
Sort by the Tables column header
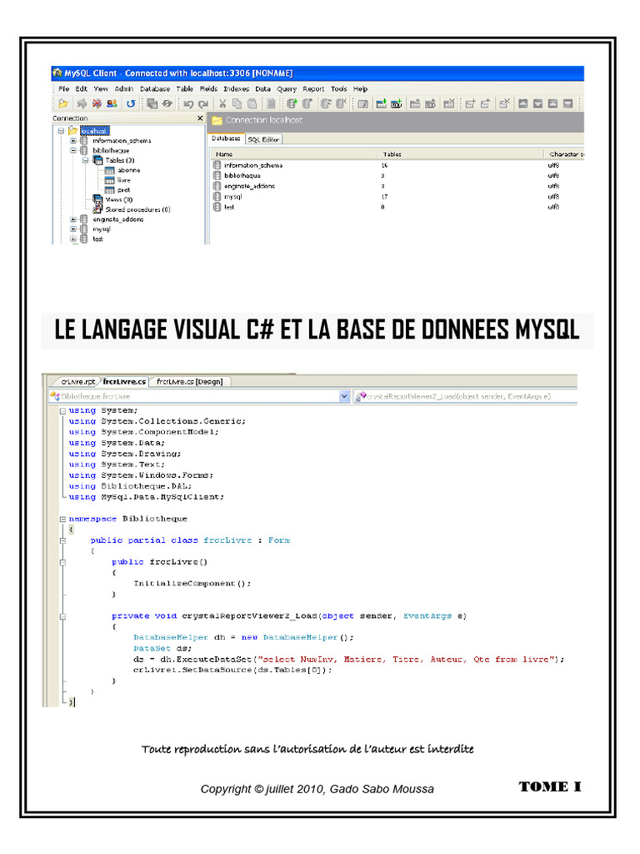tap(462, 154)
